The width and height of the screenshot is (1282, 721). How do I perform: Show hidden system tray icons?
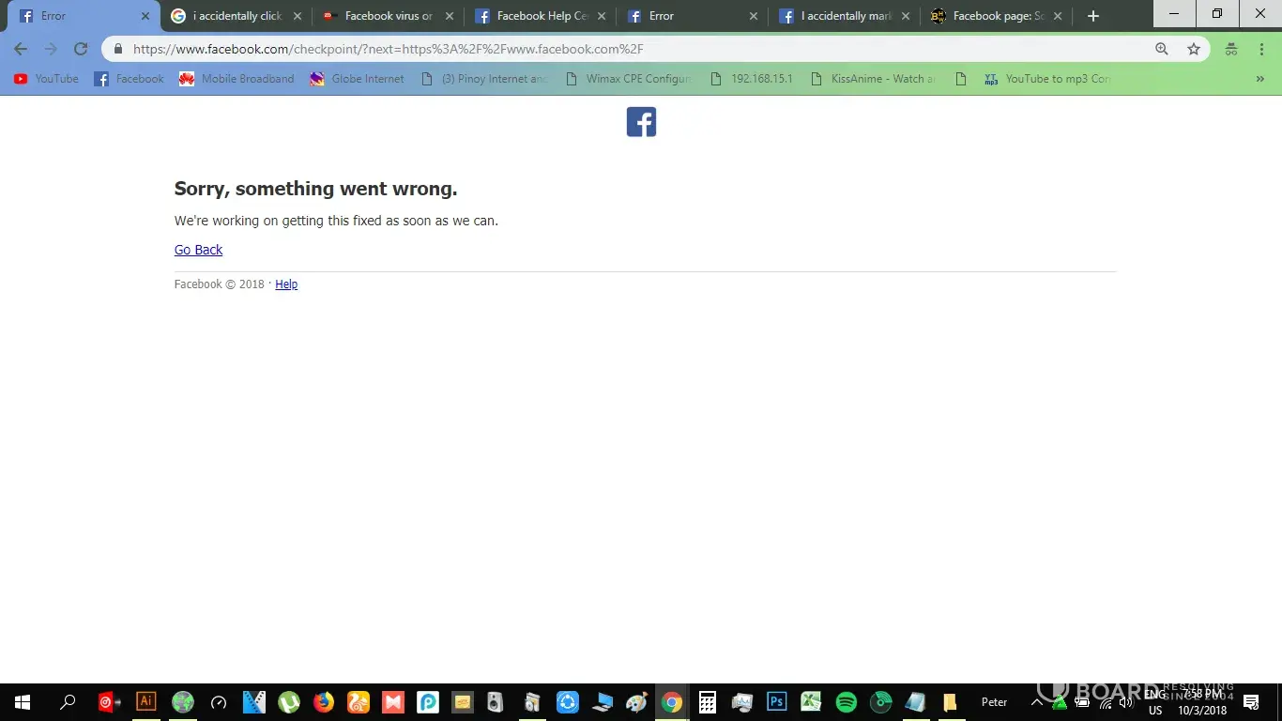pyautogui.click(x=1037, y=702)
